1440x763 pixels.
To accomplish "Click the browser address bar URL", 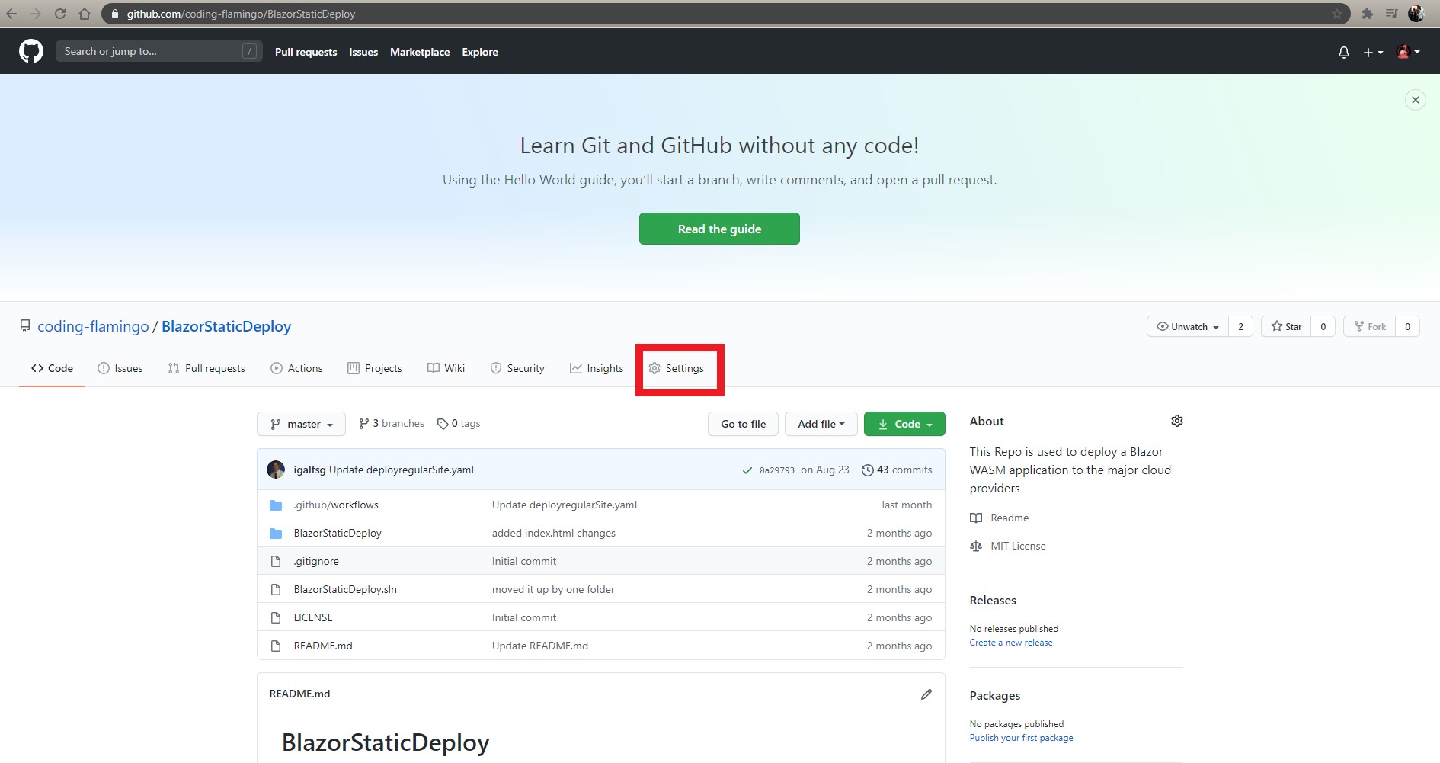I will (x=241, y=14).
